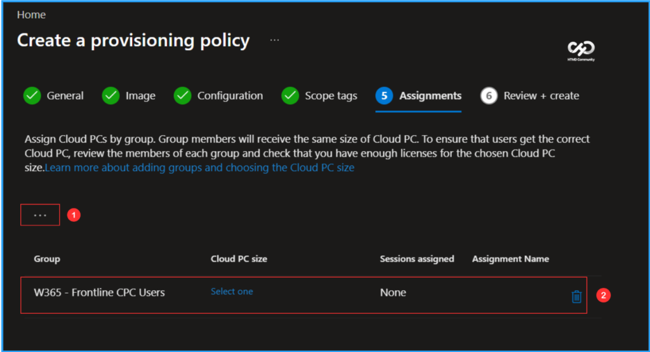This screenshot has height=352, width=650.
Task: Navigate to the Home breadcrumb
Action: (31, 15)
